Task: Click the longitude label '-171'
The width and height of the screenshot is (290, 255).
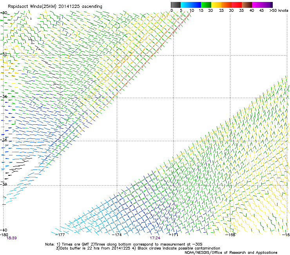Action: click(173, 235)
